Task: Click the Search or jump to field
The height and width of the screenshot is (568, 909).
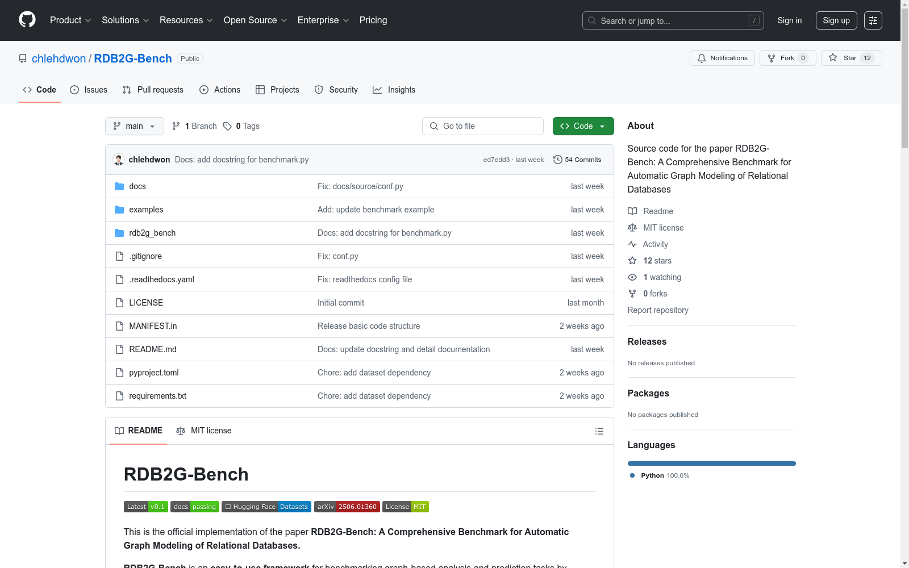Action: tap(673, 20)
